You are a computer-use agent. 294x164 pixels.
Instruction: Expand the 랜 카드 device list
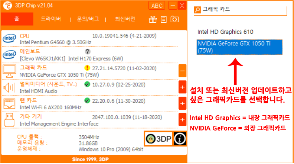[182, 103]
